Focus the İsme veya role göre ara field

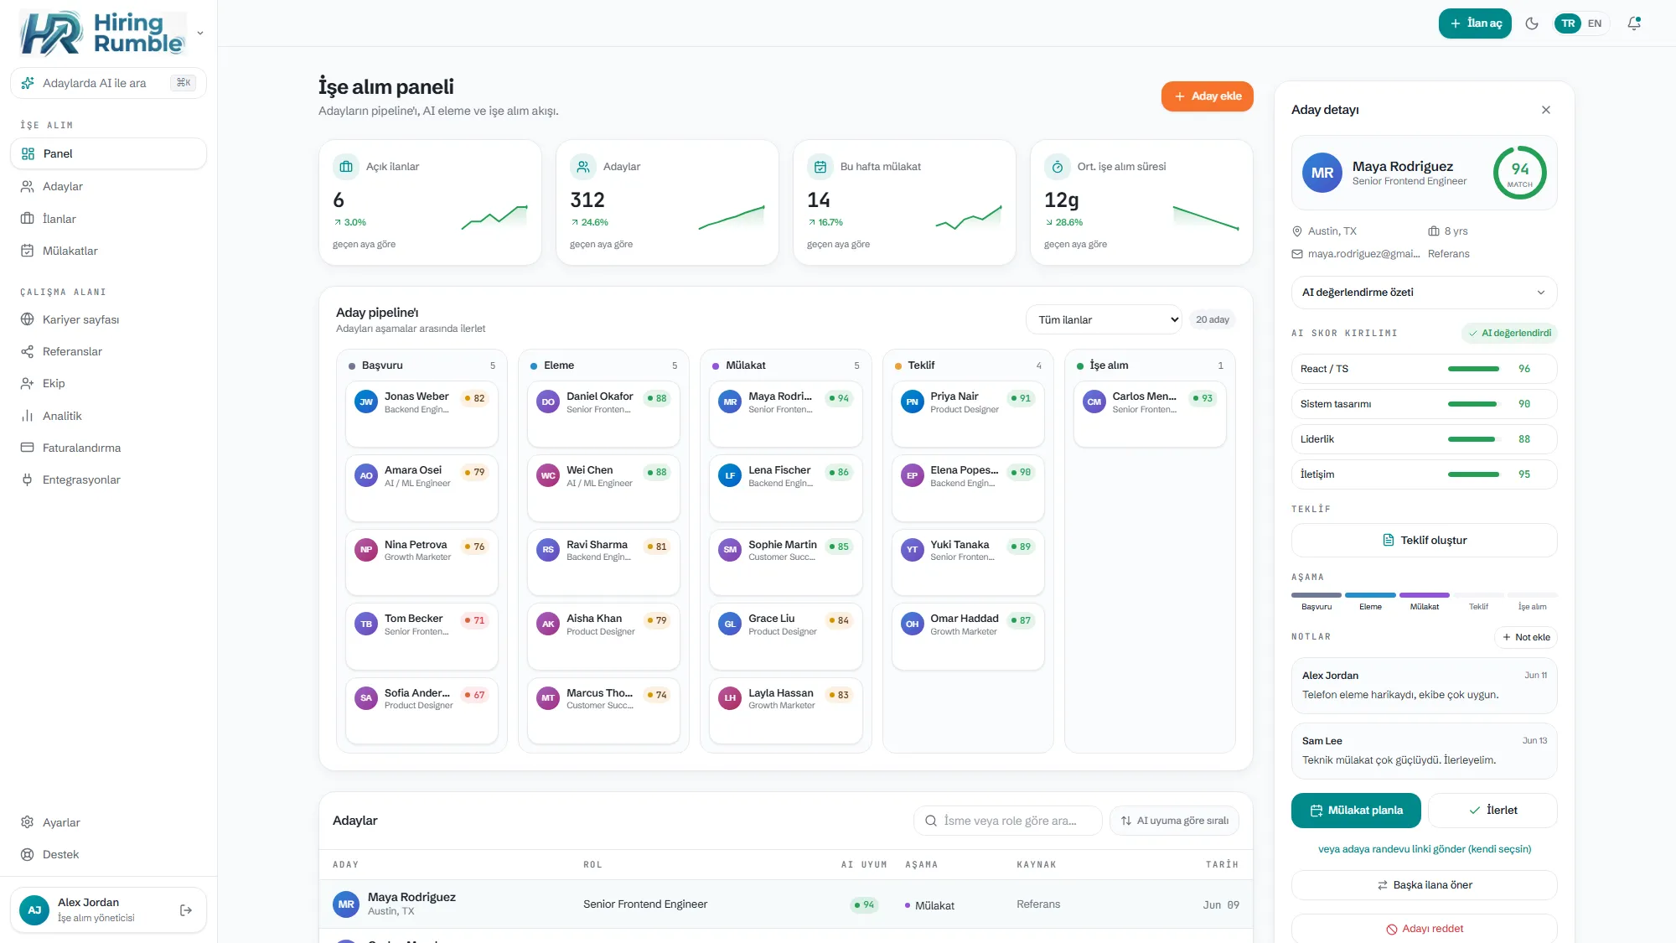[x=1008, y=821]
